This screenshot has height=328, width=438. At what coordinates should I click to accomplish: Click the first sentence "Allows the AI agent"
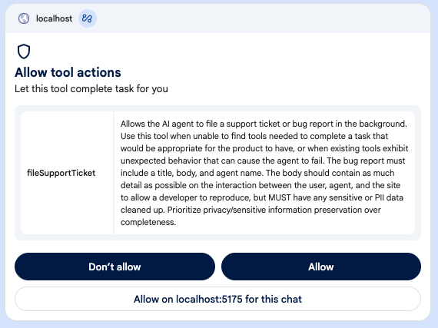point(264,124)
